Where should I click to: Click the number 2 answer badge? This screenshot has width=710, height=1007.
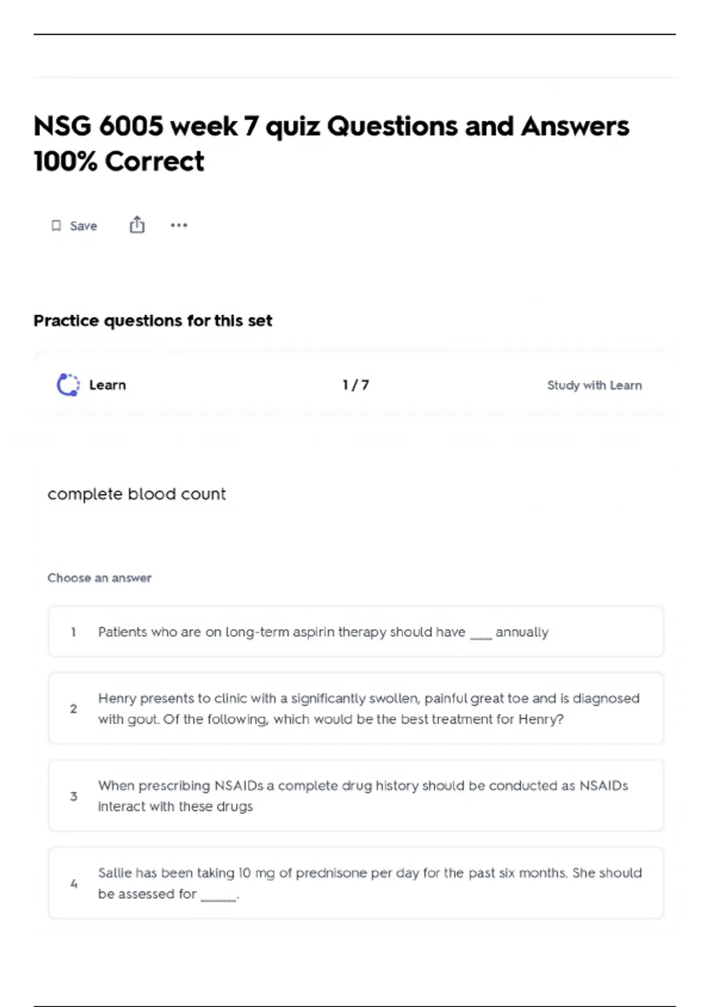(x=73, y=708)
